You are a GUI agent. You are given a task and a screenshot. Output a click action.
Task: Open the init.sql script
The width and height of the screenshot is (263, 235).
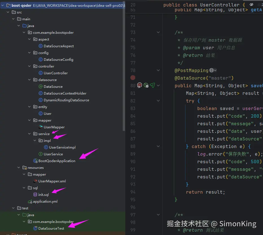coord(43,195)
